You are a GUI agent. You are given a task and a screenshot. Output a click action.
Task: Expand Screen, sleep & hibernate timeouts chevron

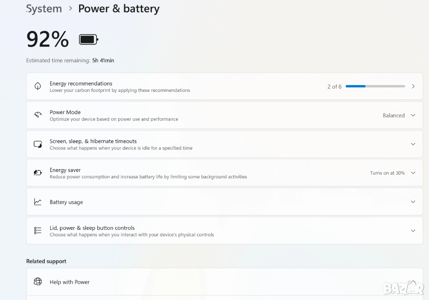coord(413,144)
